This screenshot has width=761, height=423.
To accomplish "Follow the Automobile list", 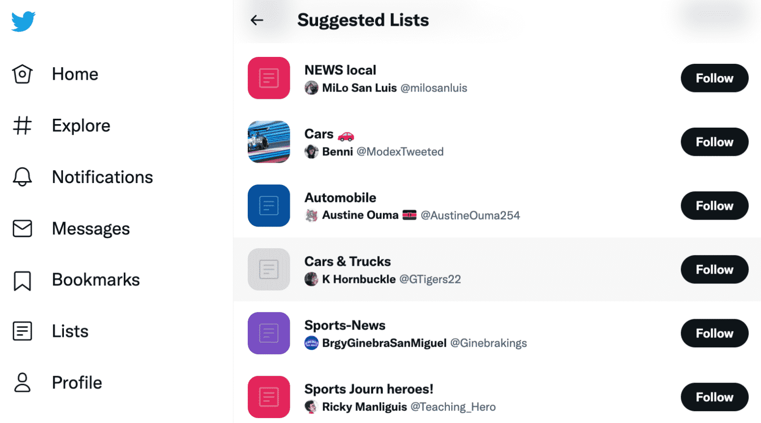I will tap(714, 205).
